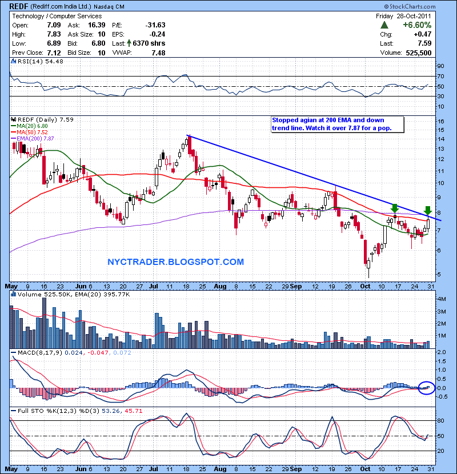The image size is (457, 474).
Task: Select the purple EMA(200) 7.87 legend entry
Action: click(33, 138)
